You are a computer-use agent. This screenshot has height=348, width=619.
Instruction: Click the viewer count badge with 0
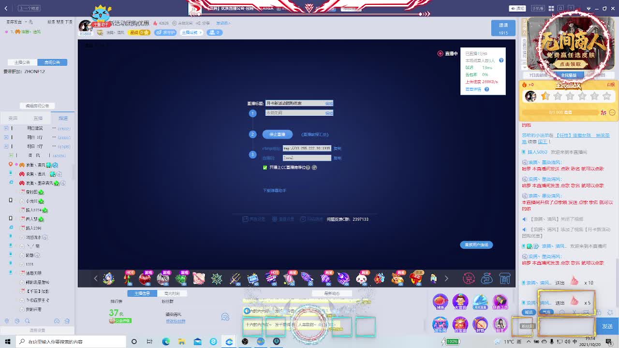pos(214,32)
